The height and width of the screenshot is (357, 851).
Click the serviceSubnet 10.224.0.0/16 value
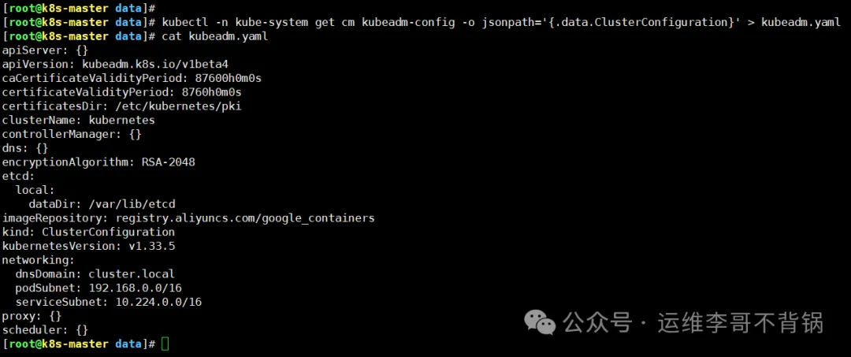coord(158,302)
